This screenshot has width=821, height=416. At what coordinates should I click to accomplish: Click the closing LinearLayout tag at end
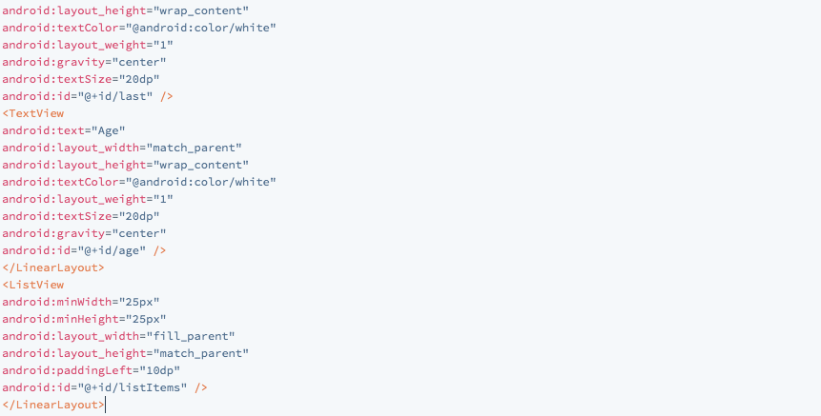coord(53,405)
